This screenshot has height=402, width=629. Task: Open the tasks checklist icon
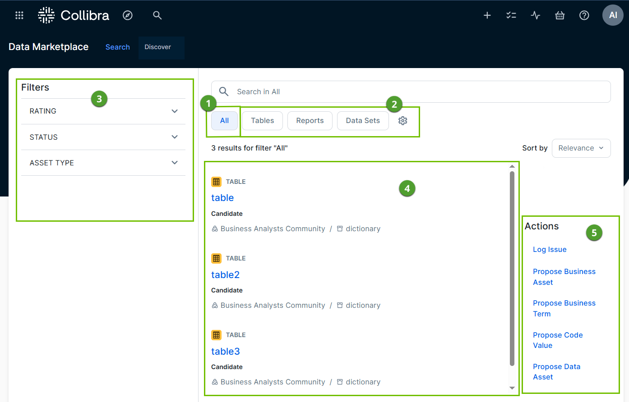click(x=511, y=15)
